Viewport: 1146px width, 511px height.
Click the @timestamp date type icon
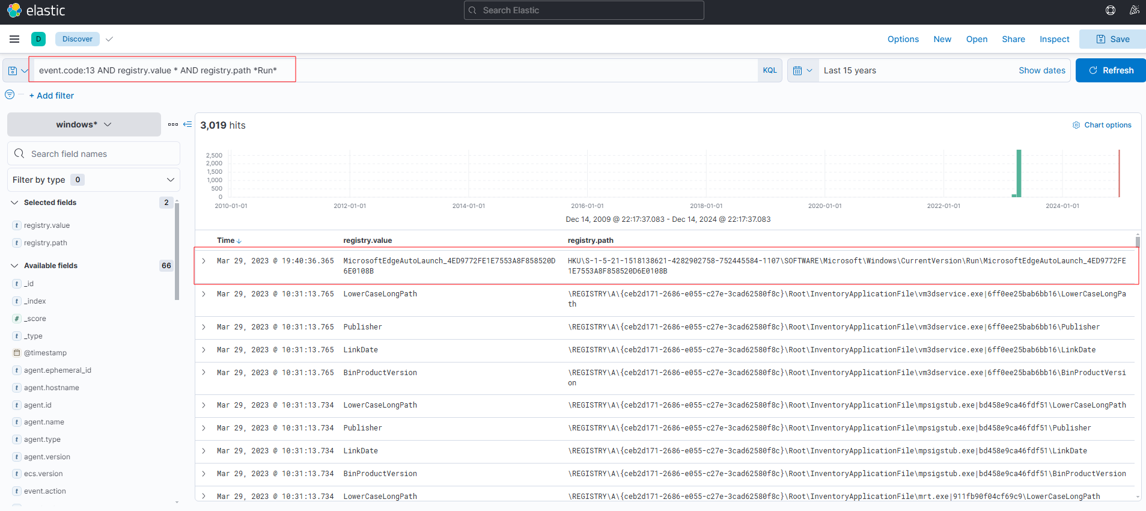pyautogui.click(x=17, y=353)
